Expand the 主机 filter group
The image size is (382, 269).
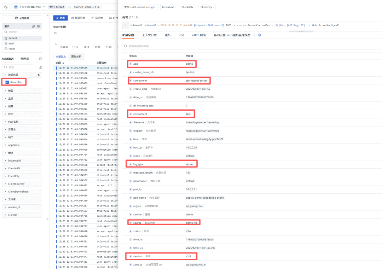(x=22, y=99)
